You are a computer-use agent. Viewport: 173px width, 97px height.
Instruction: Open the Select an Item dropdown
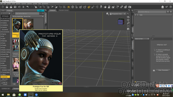pyautogui.click(x=142, y=39)
